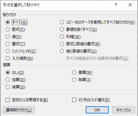Click the help question mark icon
The image size is (138, 116).
click(x=116, y=5)
